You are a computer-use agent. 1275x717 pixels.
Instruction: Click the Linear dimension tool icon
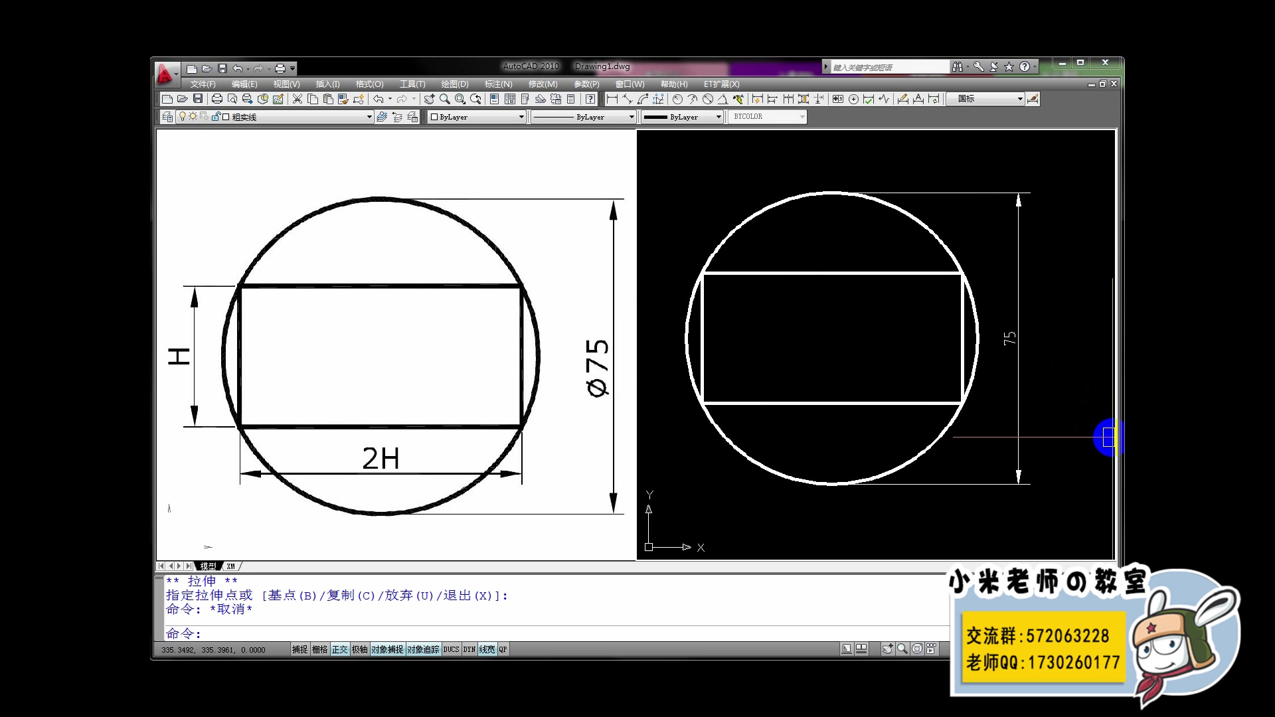pos(612,99)
